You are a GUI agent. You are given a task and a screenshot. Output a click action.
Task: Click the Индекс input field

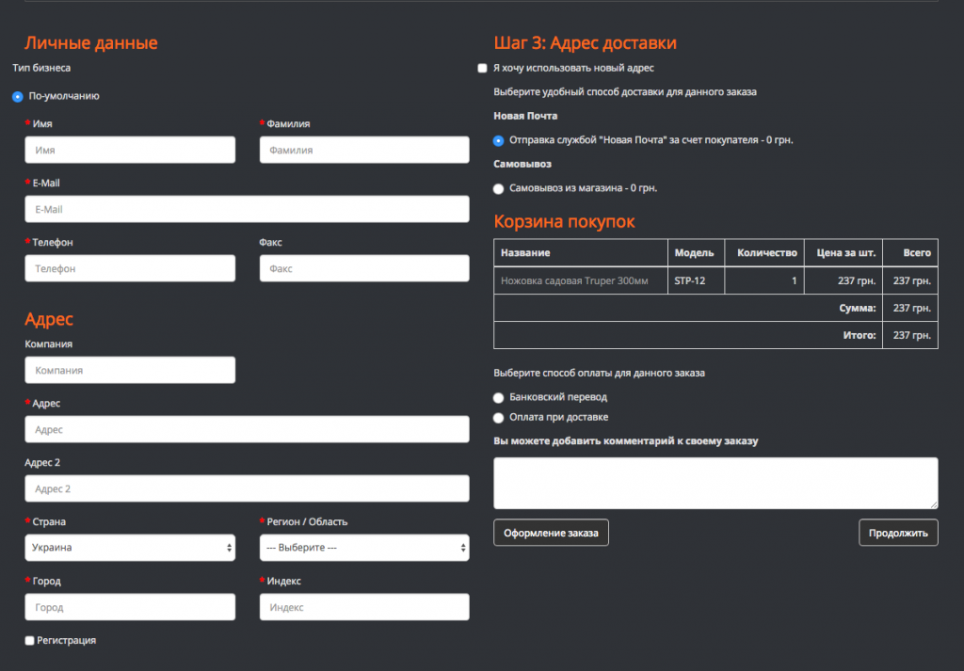click(364, 607)
